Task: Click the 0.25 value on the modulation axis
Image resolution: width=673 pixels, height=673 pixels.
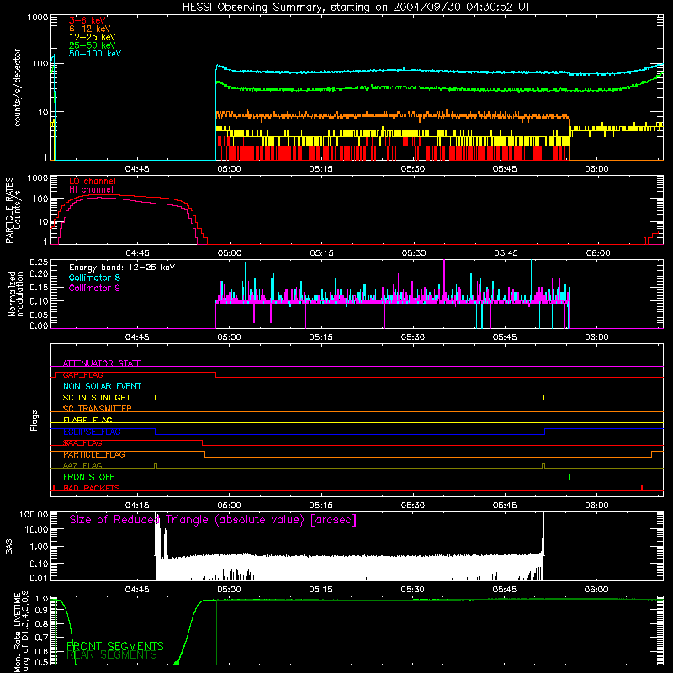Action: 39,262
